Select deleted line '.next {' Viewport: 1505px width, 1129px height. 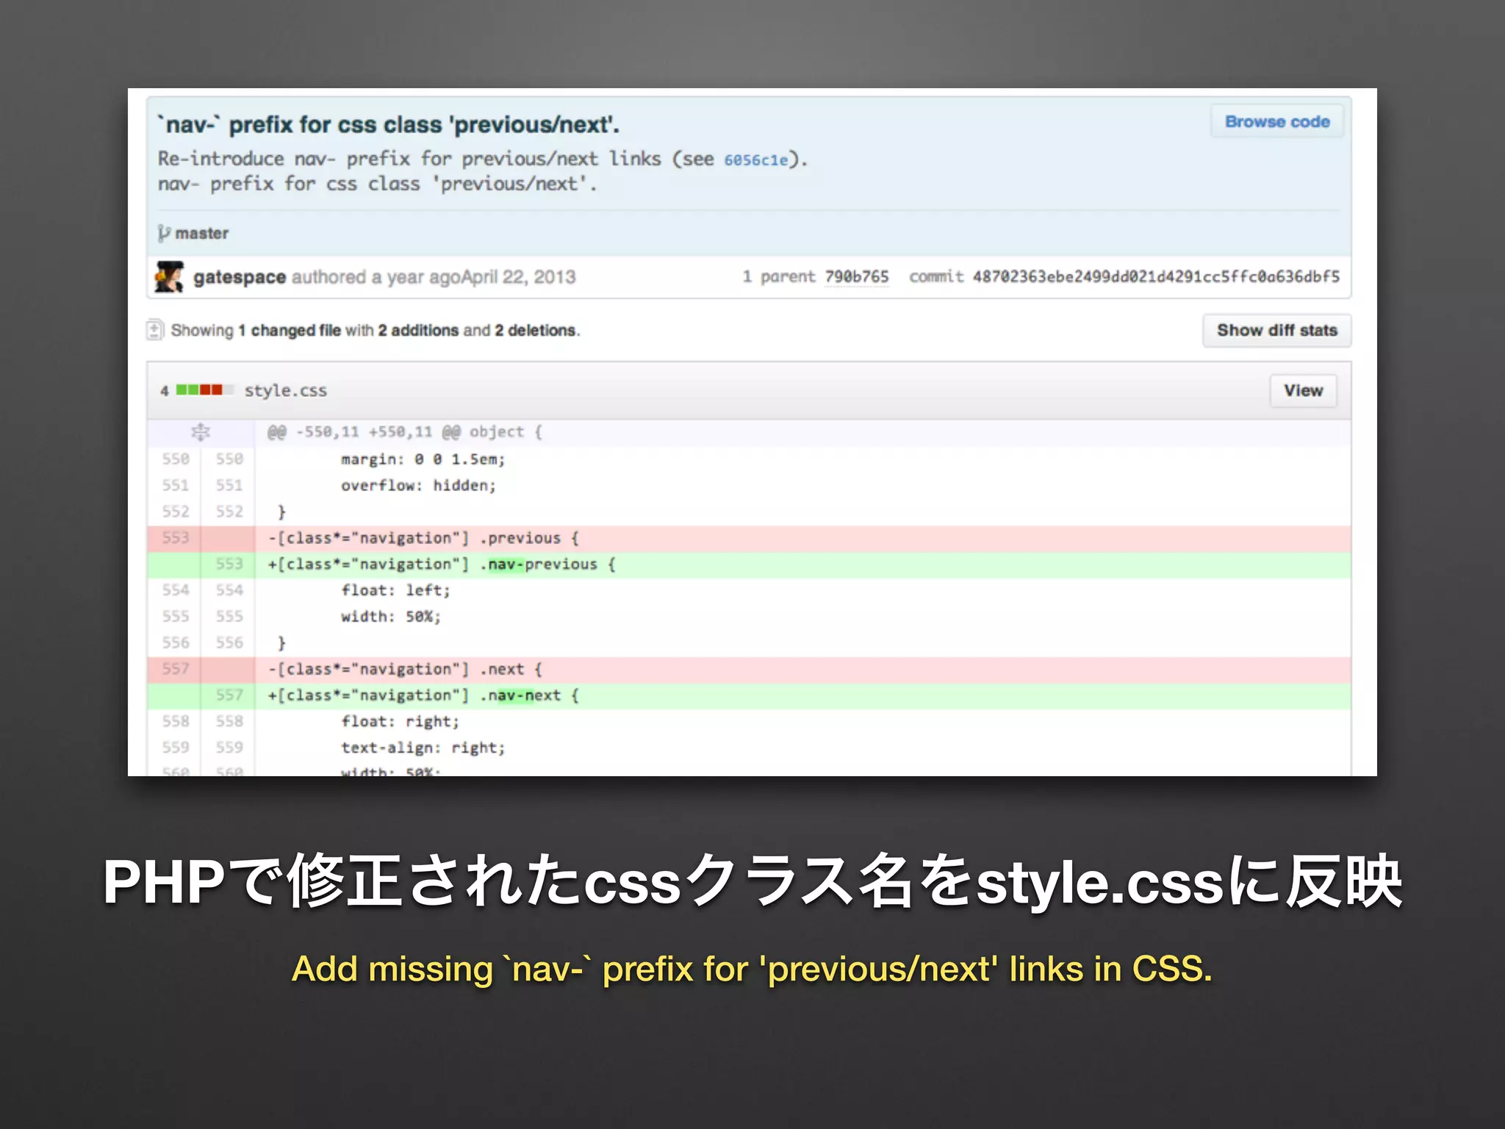(x=405, y=669)
